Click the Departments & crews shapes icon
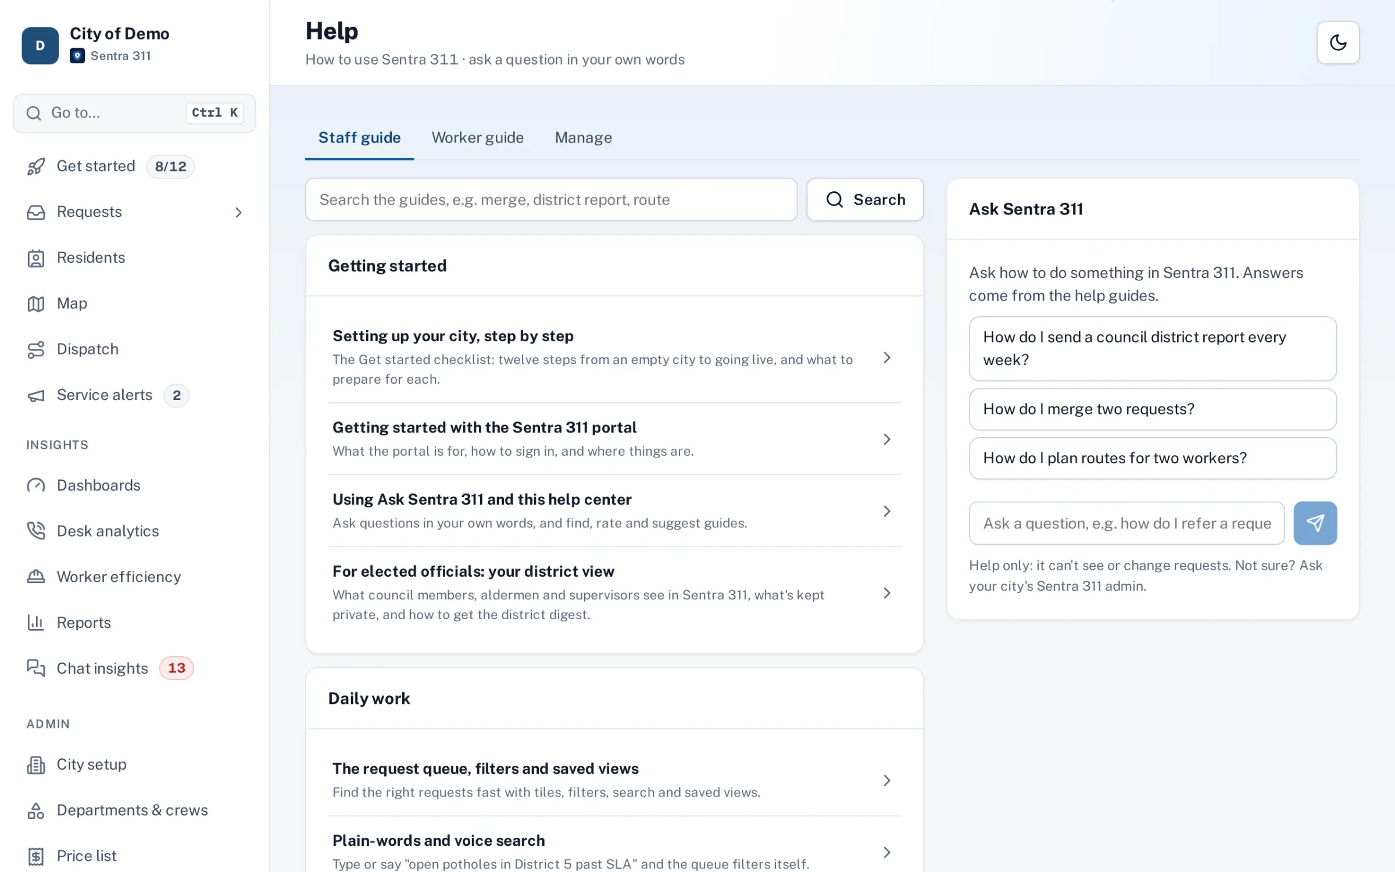This screenshot has width=1395, height=872. click(x=36, y=810)
